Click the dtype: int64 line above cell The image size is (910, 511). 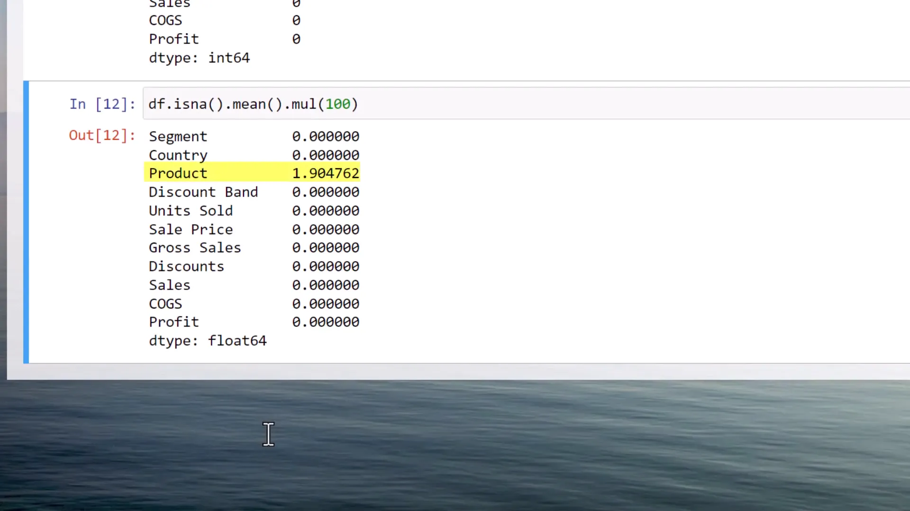tap(199, 58)
